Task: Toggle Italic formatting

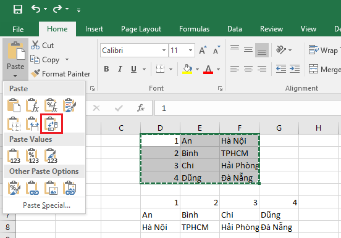Action: pyautogui.click(x=120, y=69)
